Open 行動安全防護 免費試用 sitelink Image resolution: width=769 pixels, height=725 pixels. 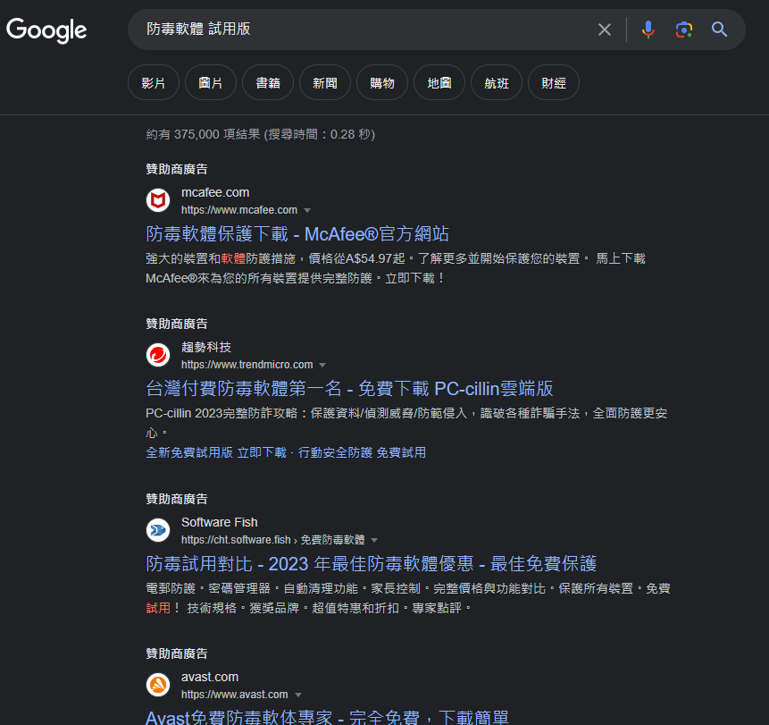[362, 452]
